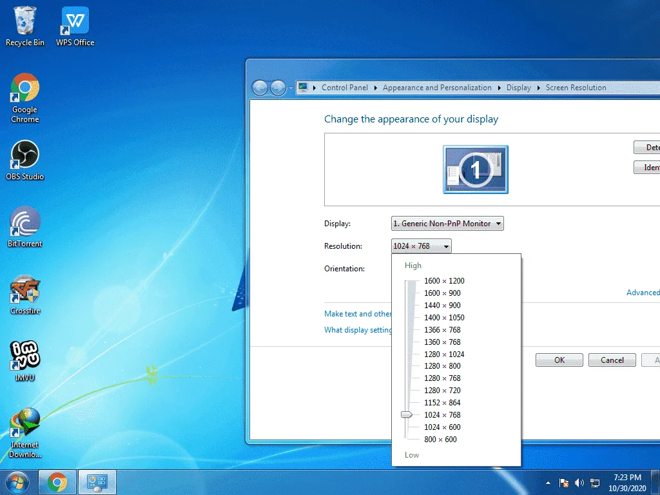The height and width of the screenshot is (495, 660).
Task: Expand the arrow after Display breadcrumb
Action: coord(538,88)
